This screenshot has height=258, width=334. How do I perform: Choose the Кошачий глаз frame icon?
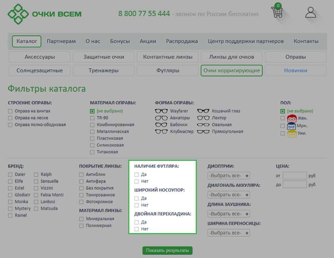pos(203,111)
